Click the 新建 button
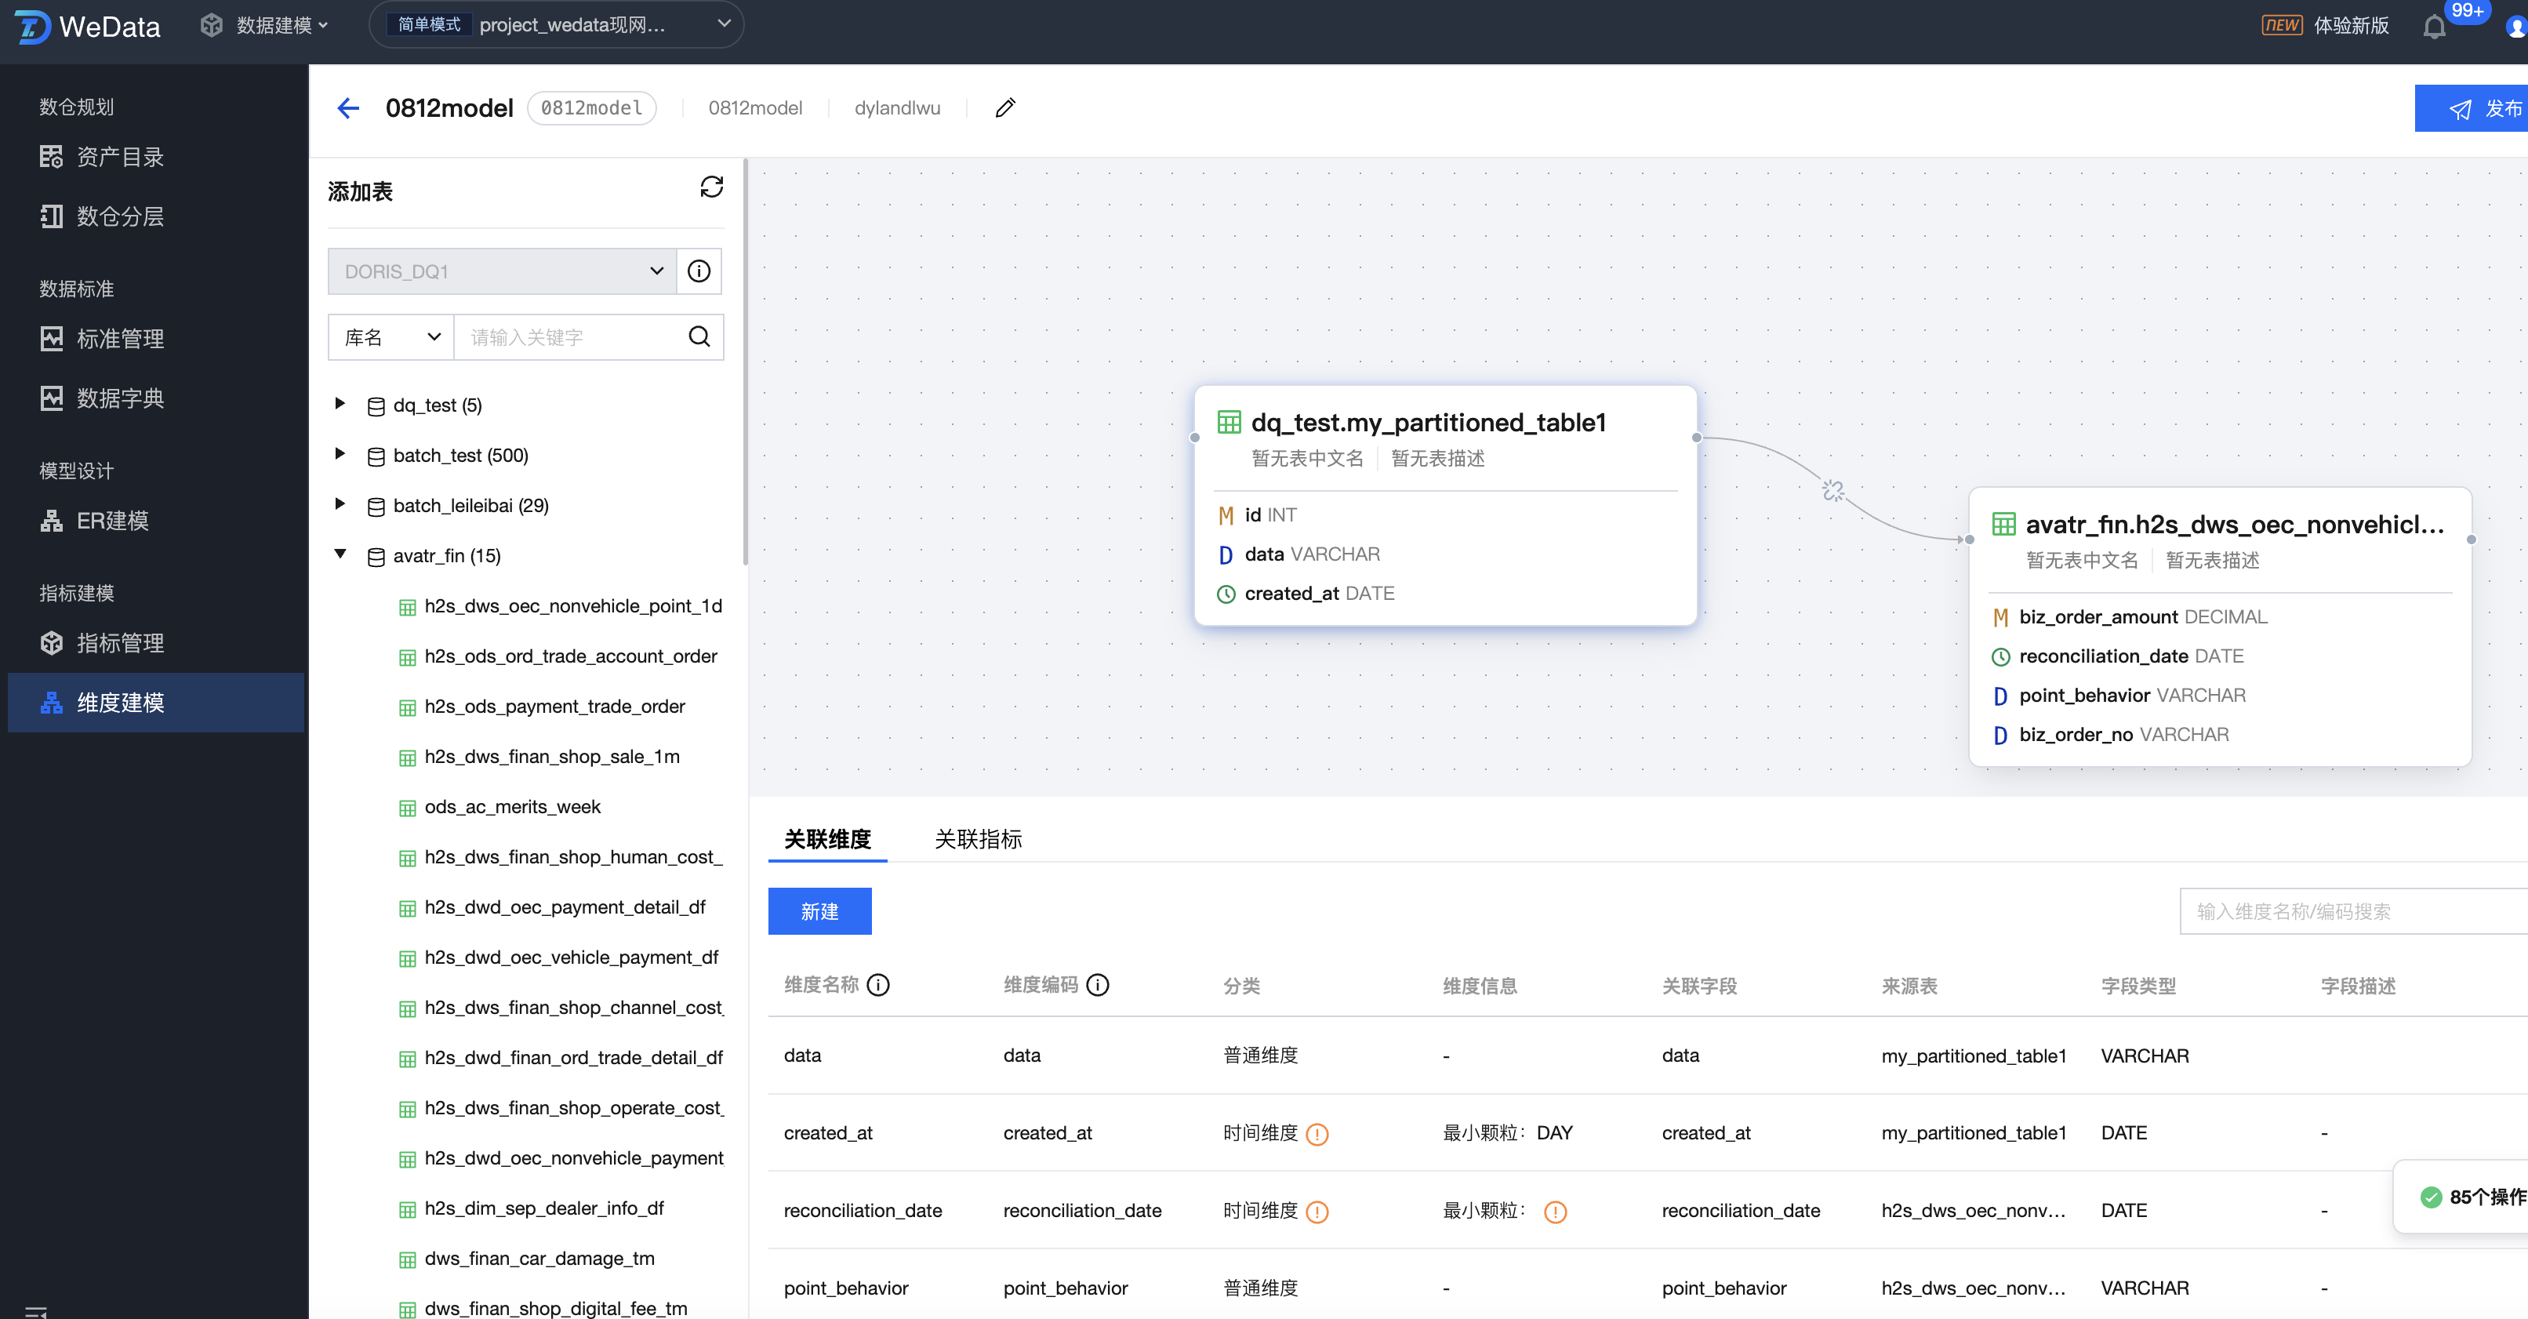This screenshot has width=2528, height=1319. pos(819,910)
